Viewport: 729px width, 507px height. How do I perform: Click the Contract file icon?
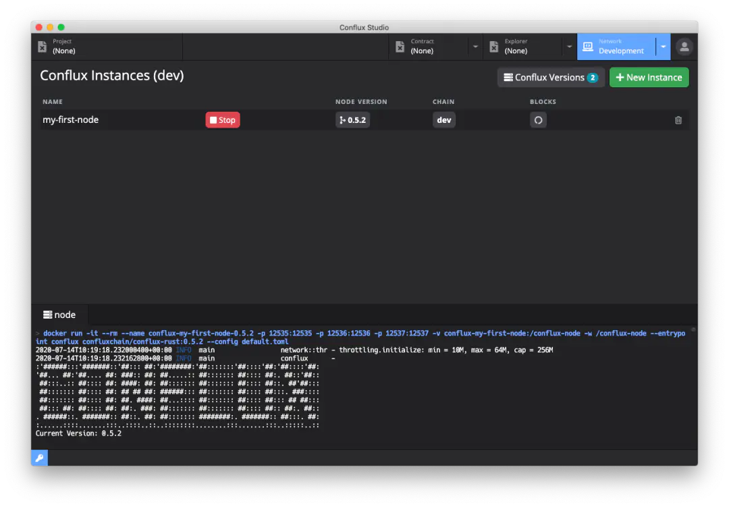pyautogui.click(x=400, y=47)
